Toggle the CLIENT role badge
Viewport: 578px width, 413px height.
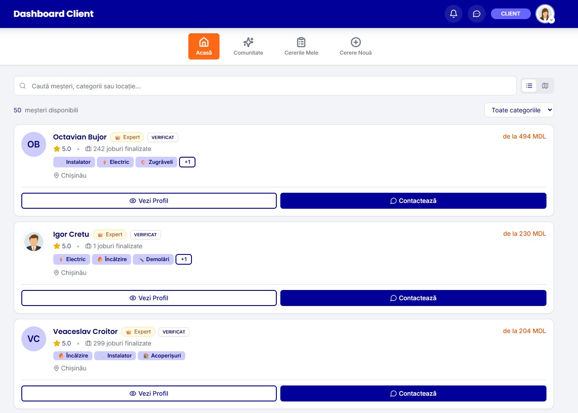[510, 14]
